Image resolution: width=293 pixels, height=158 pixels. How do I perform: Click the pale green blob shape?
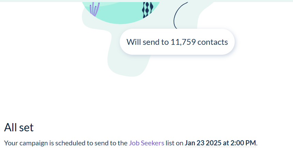click(x=126, y=62)
